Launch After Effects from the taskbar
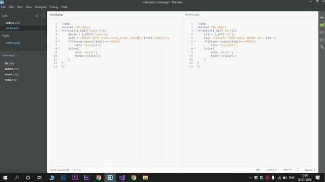 pos(87,177)
